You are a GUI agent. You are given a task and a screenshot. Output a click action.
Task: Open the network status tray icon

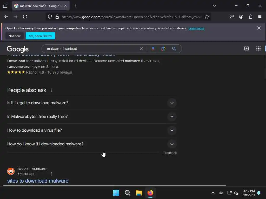(229, 193)
